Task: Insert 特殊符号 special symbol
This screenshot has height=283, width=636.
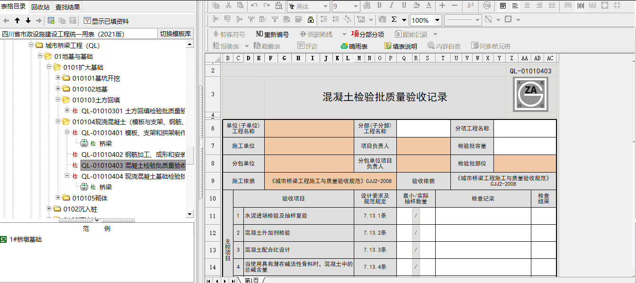Action: pos(231,34)
